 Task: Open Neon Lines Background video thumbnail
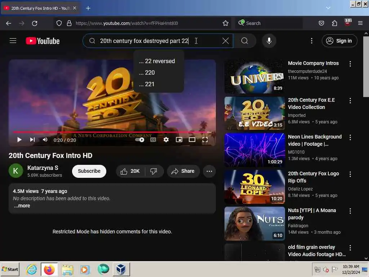coord(255,150)
